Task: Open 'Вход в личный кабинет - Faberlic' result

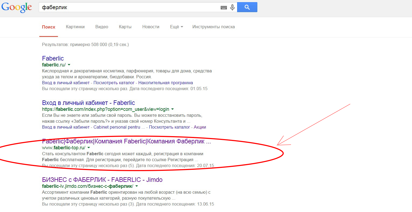Action: point(88,103)
